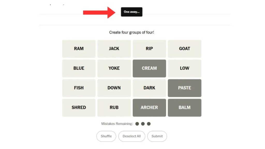This screenshot has width=265, height=149.
Task: Select the RUB word tile
Action: tap(114, 108)
